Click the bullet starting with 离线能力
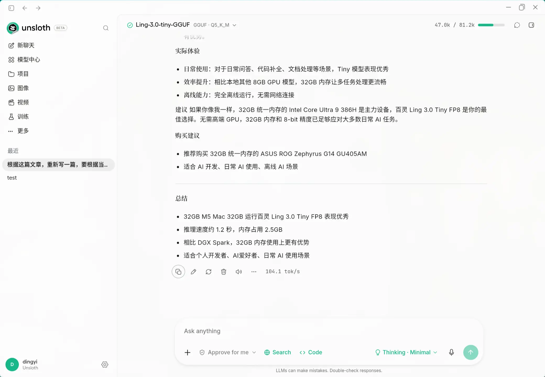 coord(239,95)
